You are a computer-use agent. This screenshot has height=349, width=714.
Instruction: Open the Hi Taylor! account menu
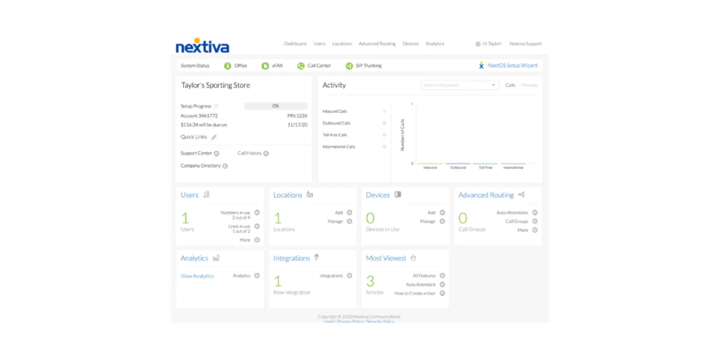[492, 44]
